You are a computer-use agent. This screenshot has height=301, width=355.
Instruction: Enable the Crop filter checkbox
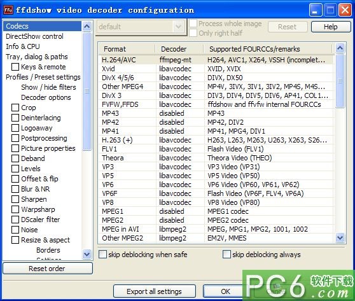tap(15, 108)
